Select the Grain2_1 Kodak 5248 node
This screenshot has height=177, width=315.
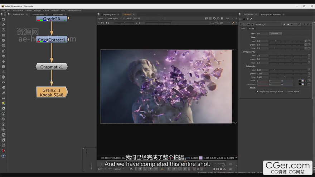click(x=52, y=92)
